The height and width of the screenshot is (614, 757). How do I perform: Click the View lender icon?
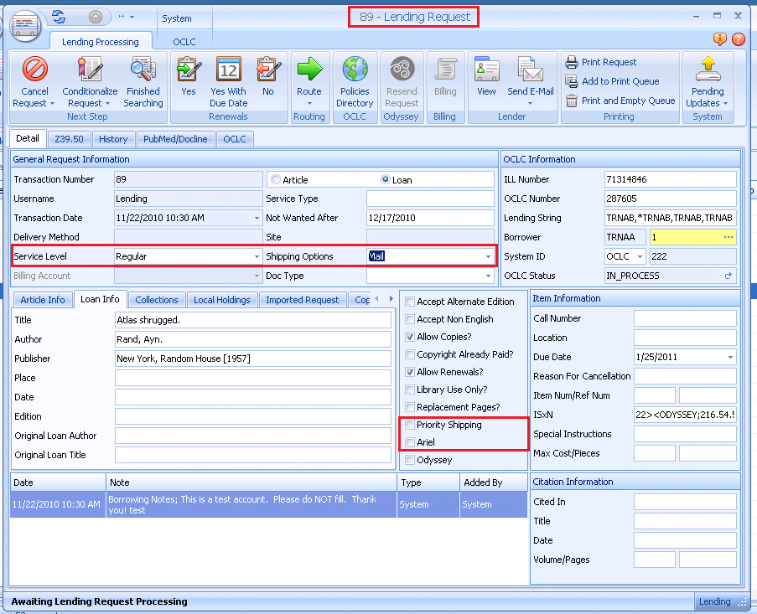(x=486, y=70)
